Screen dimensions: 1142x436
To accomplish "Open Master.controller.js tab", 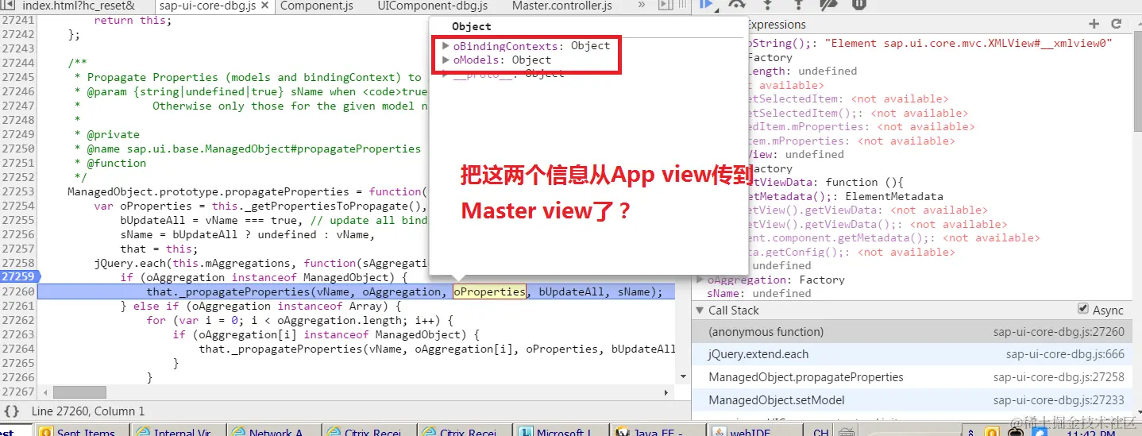I will coord(562,6).
